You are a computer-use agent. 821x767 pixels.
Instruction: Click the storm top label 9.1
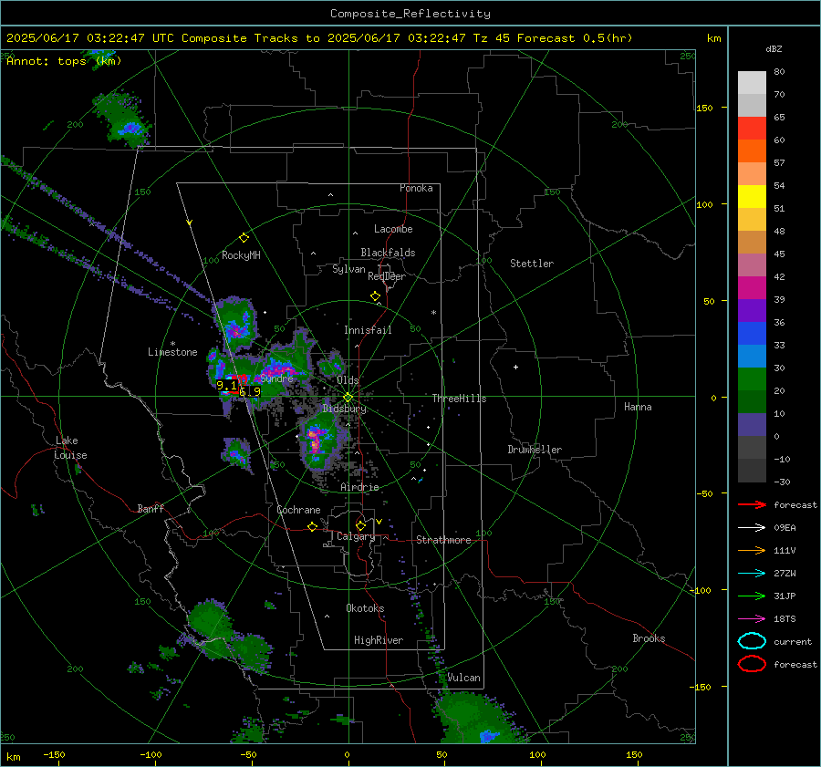pos(227,386)
